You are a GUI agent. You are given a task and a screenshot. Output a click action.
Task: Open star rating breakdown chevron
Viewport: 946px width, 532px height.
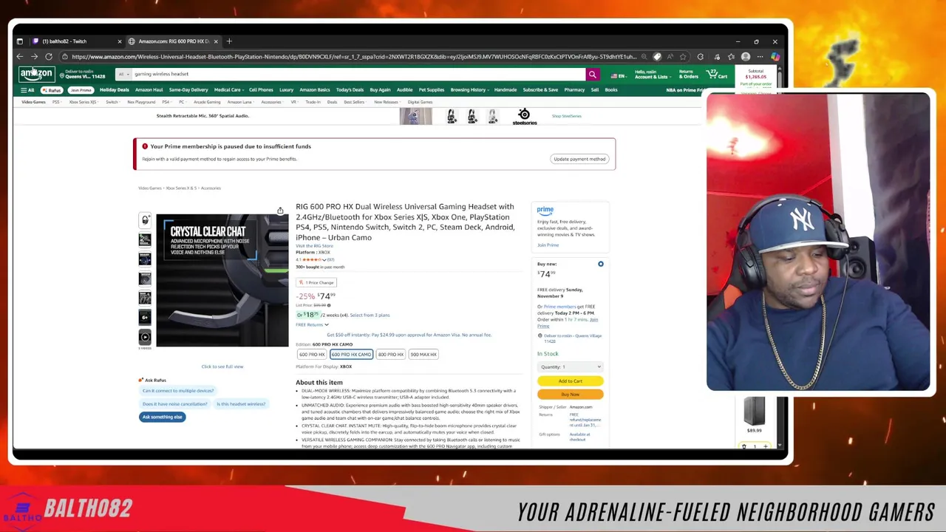(324, 260)
